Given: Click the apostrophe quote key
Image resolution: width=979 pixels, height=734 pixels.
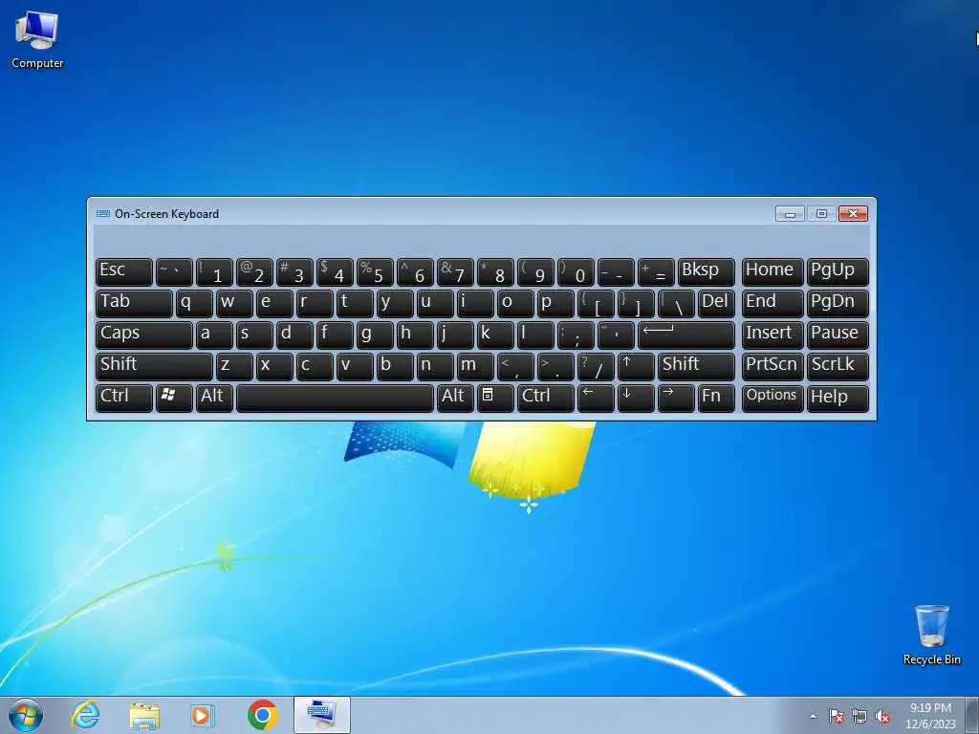Looking at the screenshot, I should click(x=616, y=335).
